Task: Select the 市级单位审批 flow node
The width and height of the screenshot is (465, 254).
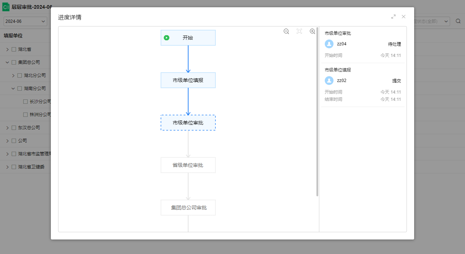Action: tap(188, 123)
